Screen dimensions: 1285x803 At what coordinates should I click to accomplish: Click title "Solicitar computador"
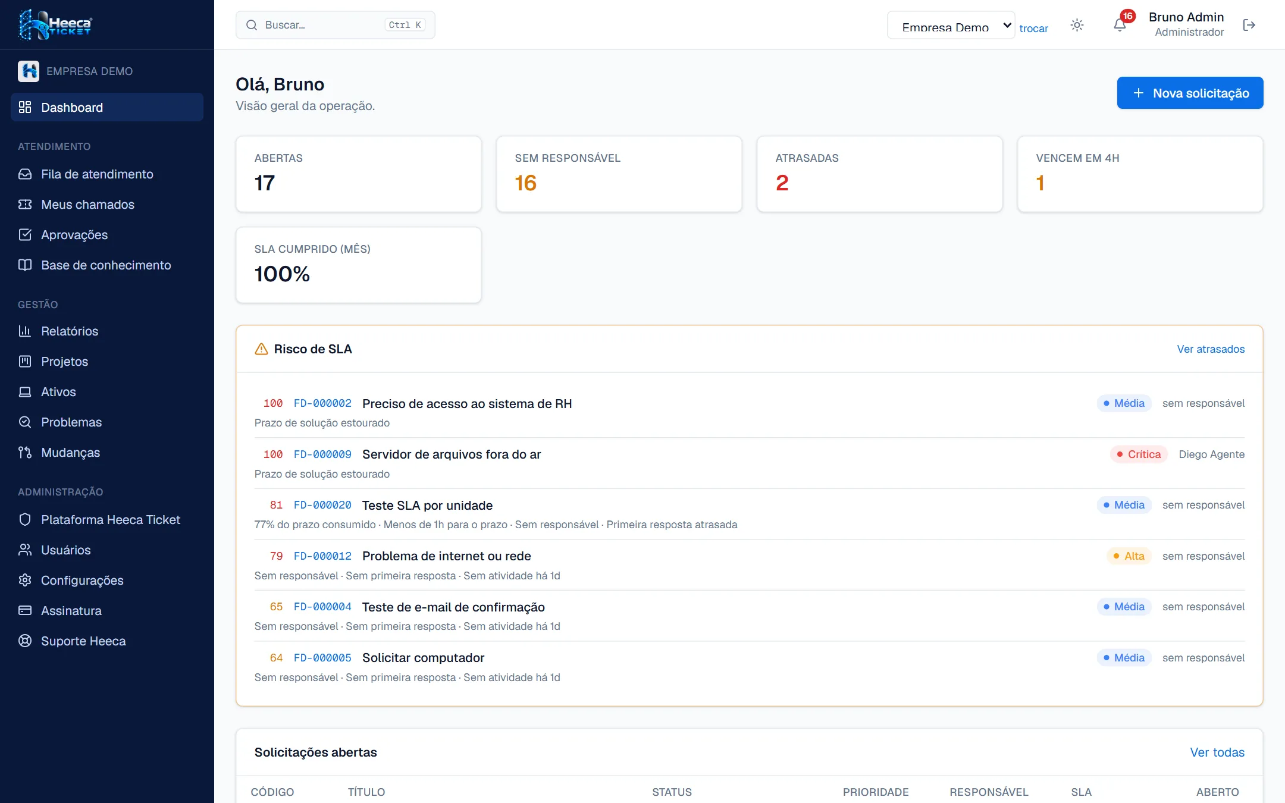[x=423, y=658]
